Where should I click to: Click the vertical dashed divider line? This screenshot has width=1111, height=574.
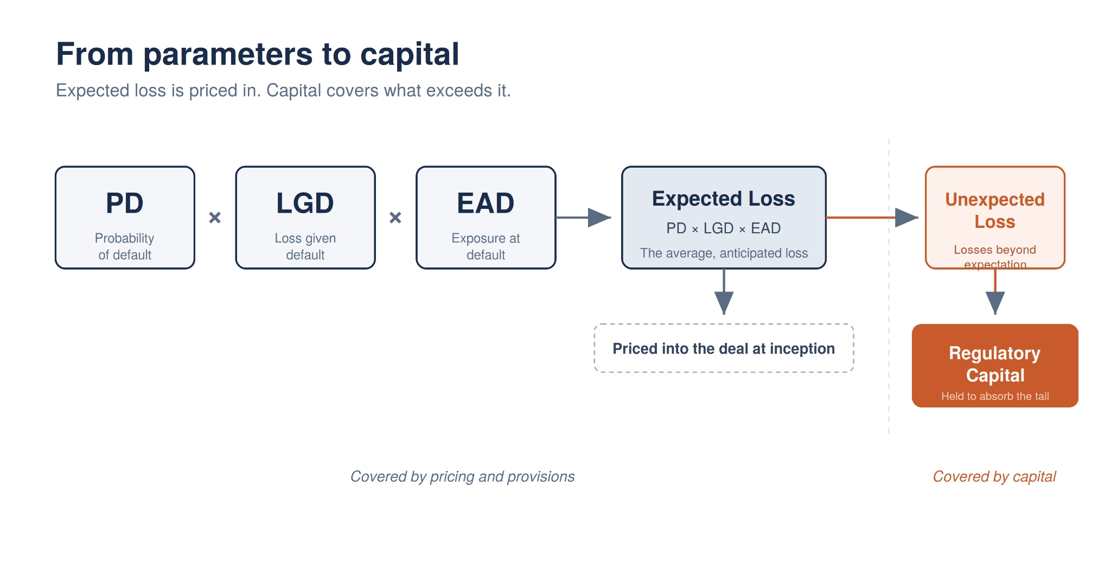[x=889, y=286]
